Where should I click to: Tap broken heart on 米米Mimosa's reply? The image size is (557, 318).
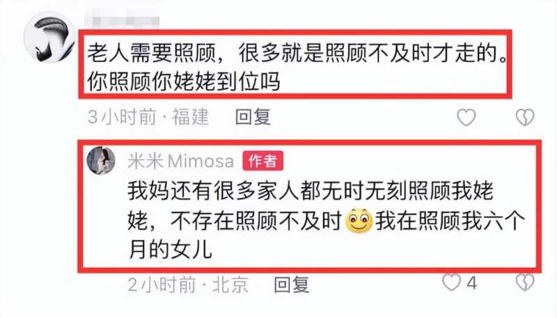pos(525,283)
